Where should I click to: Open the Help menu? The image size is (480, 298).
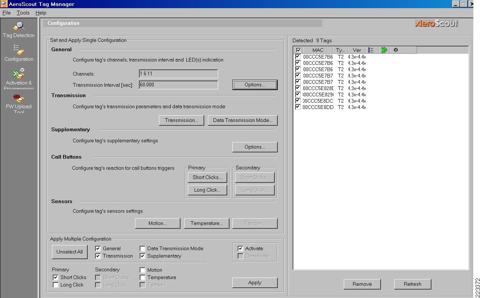coord(41,13)
